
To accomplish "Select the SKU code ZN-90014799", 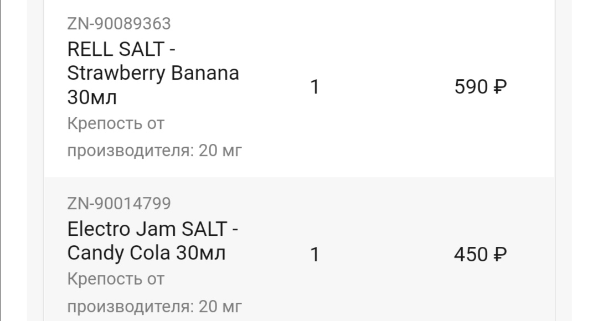I will 119,204.
